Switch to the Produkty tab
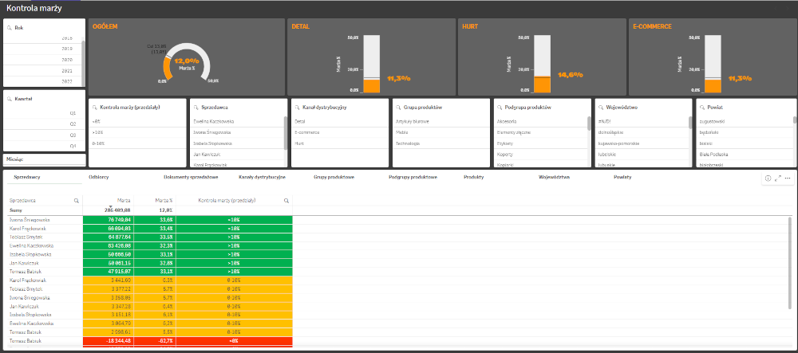The image size is (798, 353). tap(473, 177)
